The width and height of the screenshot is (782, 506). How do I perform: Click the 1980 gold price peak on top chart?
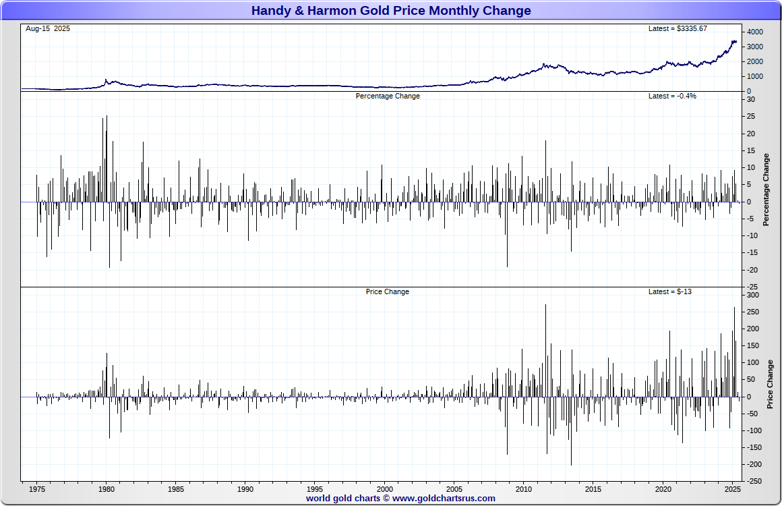pyautogui.click(x=106, y=80)
